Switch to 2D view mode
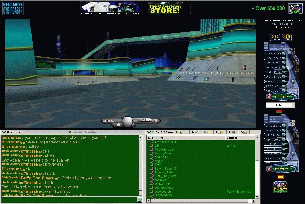305x204 pixels. tap(275, 37)
